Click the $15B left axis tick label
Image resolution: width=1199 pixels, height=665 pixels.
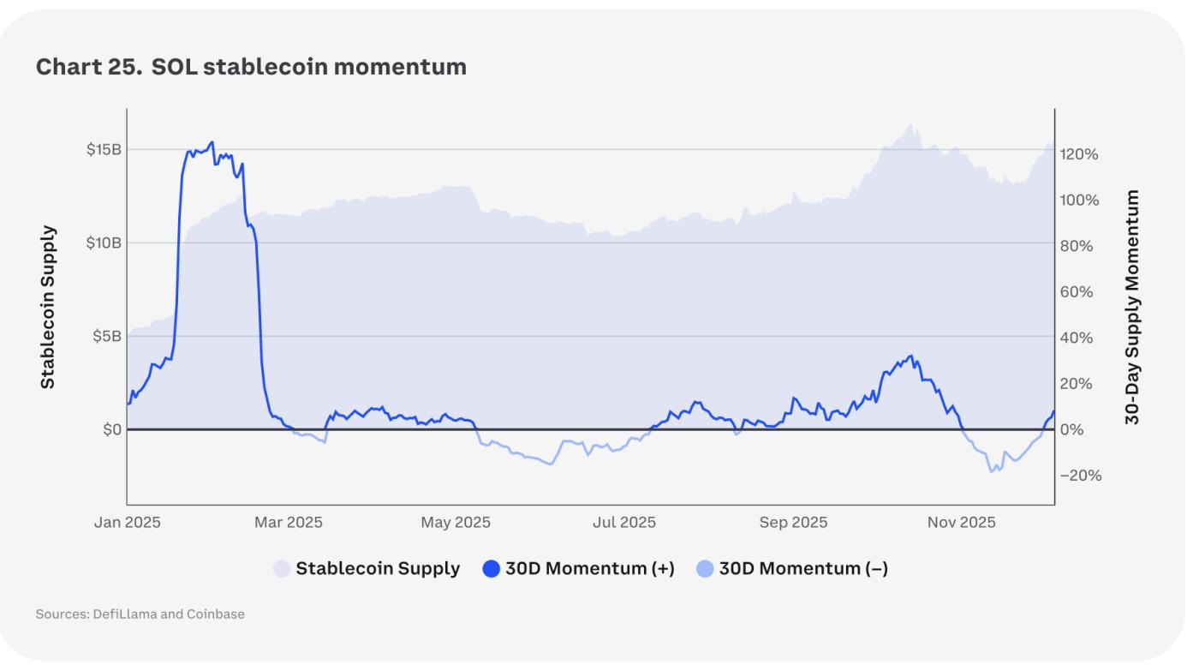point(104,150)
